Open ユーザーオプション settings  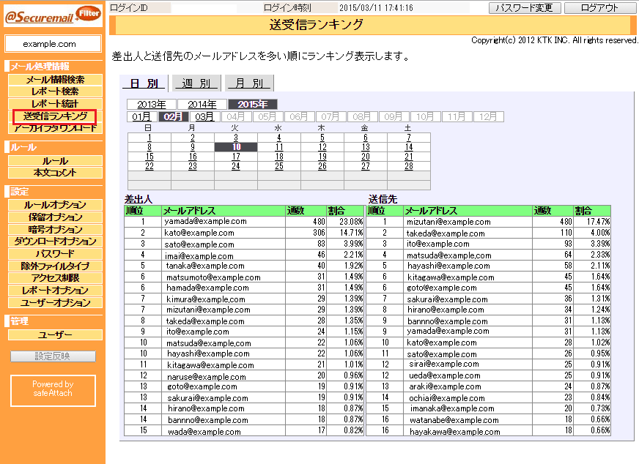(55, 302)
